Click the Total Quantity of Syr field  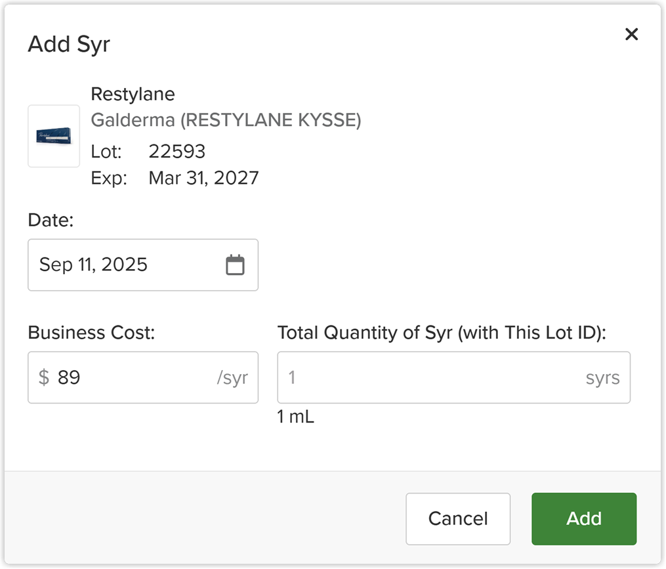[453, 377]
